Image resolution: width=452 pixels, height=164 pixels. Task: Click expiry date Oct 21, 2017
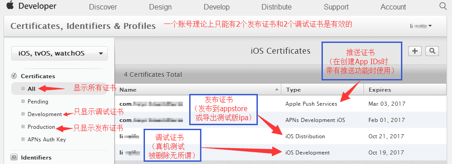(x=387, y=136)
